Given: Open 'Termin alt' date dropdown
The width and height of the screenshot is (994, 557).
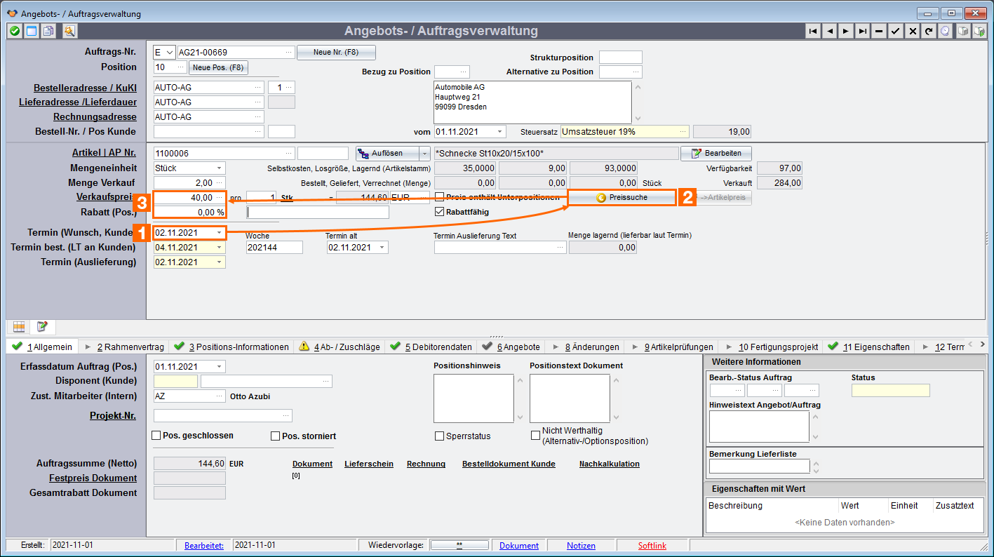Looking at the screenshot, I should click(x=382, y=247).
